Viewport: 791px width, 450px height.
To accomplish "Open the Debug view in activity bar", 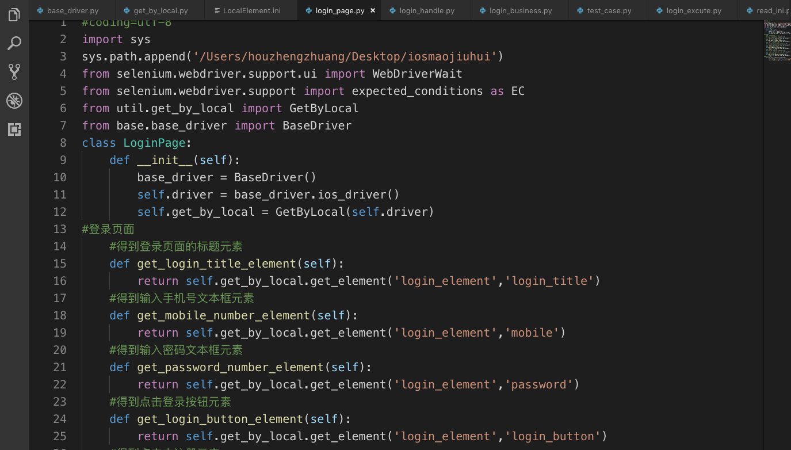I will tap(14, 101).
